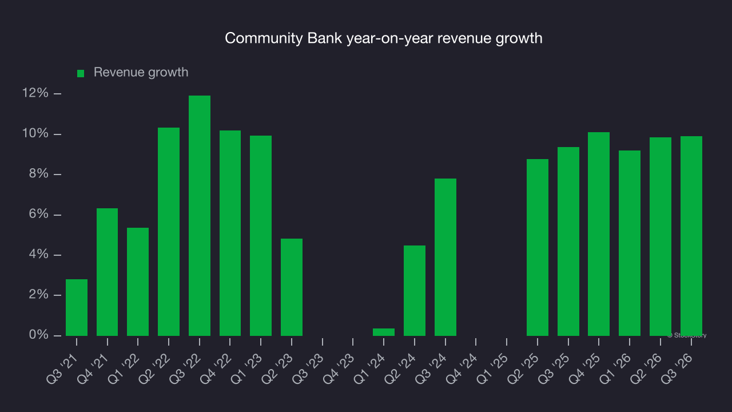Select the Q2 '23 revenue bar
This screenshot has height=412, width=732.
pyautogui.click(x=292, y=287)
